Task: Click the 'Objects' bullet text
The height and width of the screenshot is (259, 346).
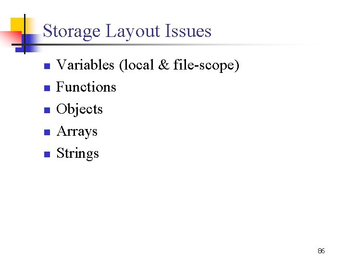Action: tap(79, 109)
